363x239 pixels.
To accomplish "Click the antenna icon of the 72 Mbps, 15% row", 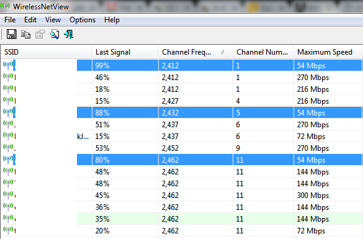I will tap(8, 136).
